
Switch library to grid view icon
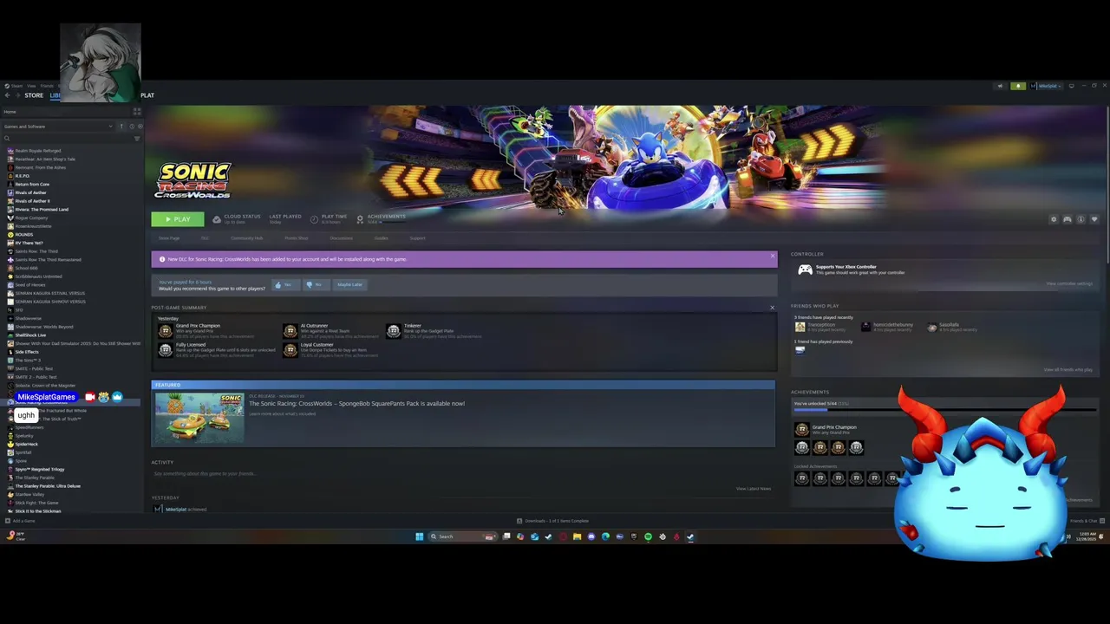pyautogui.click(x=137, y=112)
